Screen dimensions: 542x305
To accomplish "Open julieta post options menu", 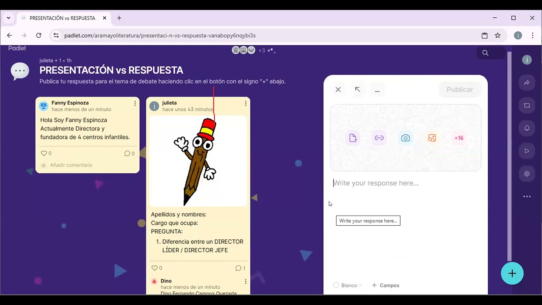I will (246, 103).
